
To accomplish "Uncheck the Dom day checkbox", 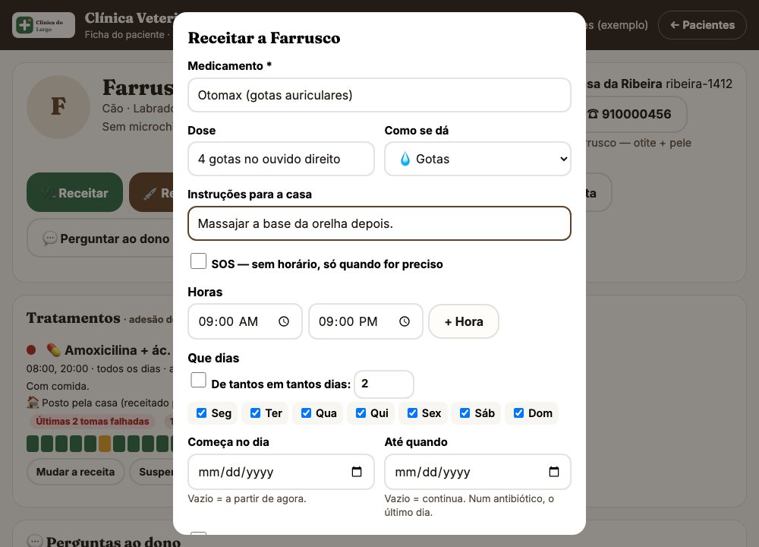I will pyautogui.click(x=518, y=413).
